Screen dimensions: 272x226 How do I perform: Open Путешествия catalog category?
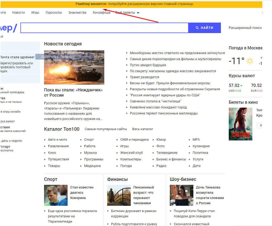pos(58,159)
